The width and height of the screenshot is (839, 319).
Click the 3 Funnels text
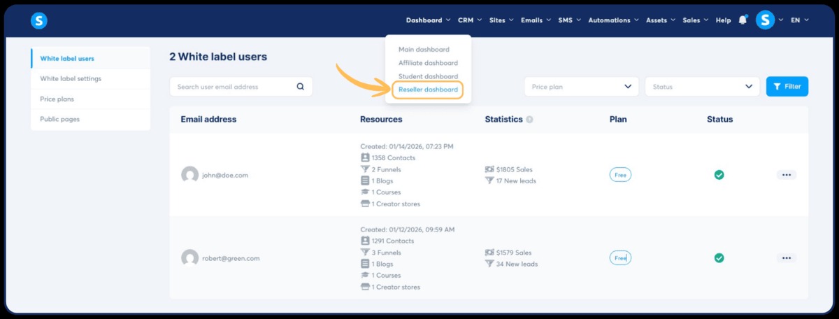tap(387, 253)
